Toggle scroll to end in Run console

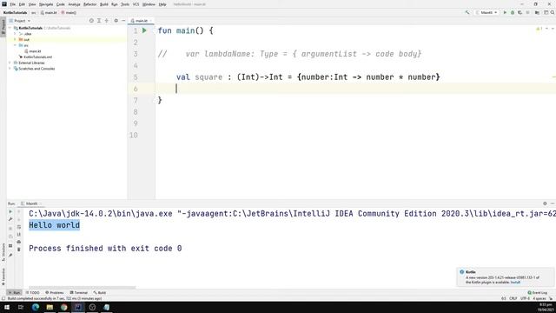click(x=19, y=234)
